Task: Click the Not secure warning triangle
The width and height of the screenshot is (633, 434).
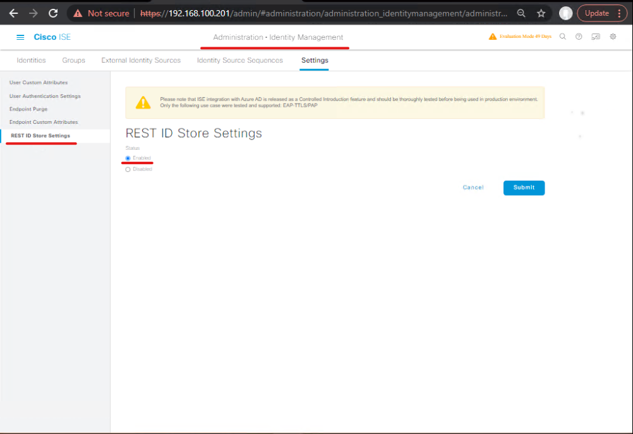Action: [x=78, y=14]
